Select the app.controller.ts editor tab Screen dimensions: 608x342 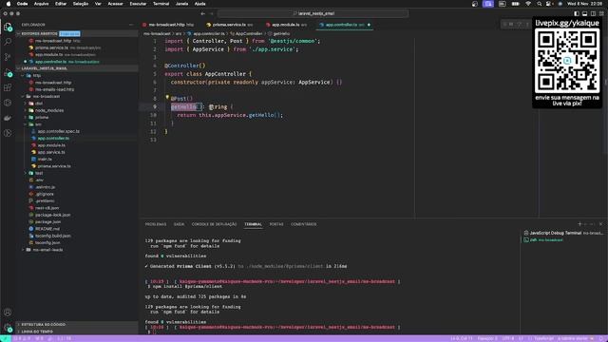(344, 25)
